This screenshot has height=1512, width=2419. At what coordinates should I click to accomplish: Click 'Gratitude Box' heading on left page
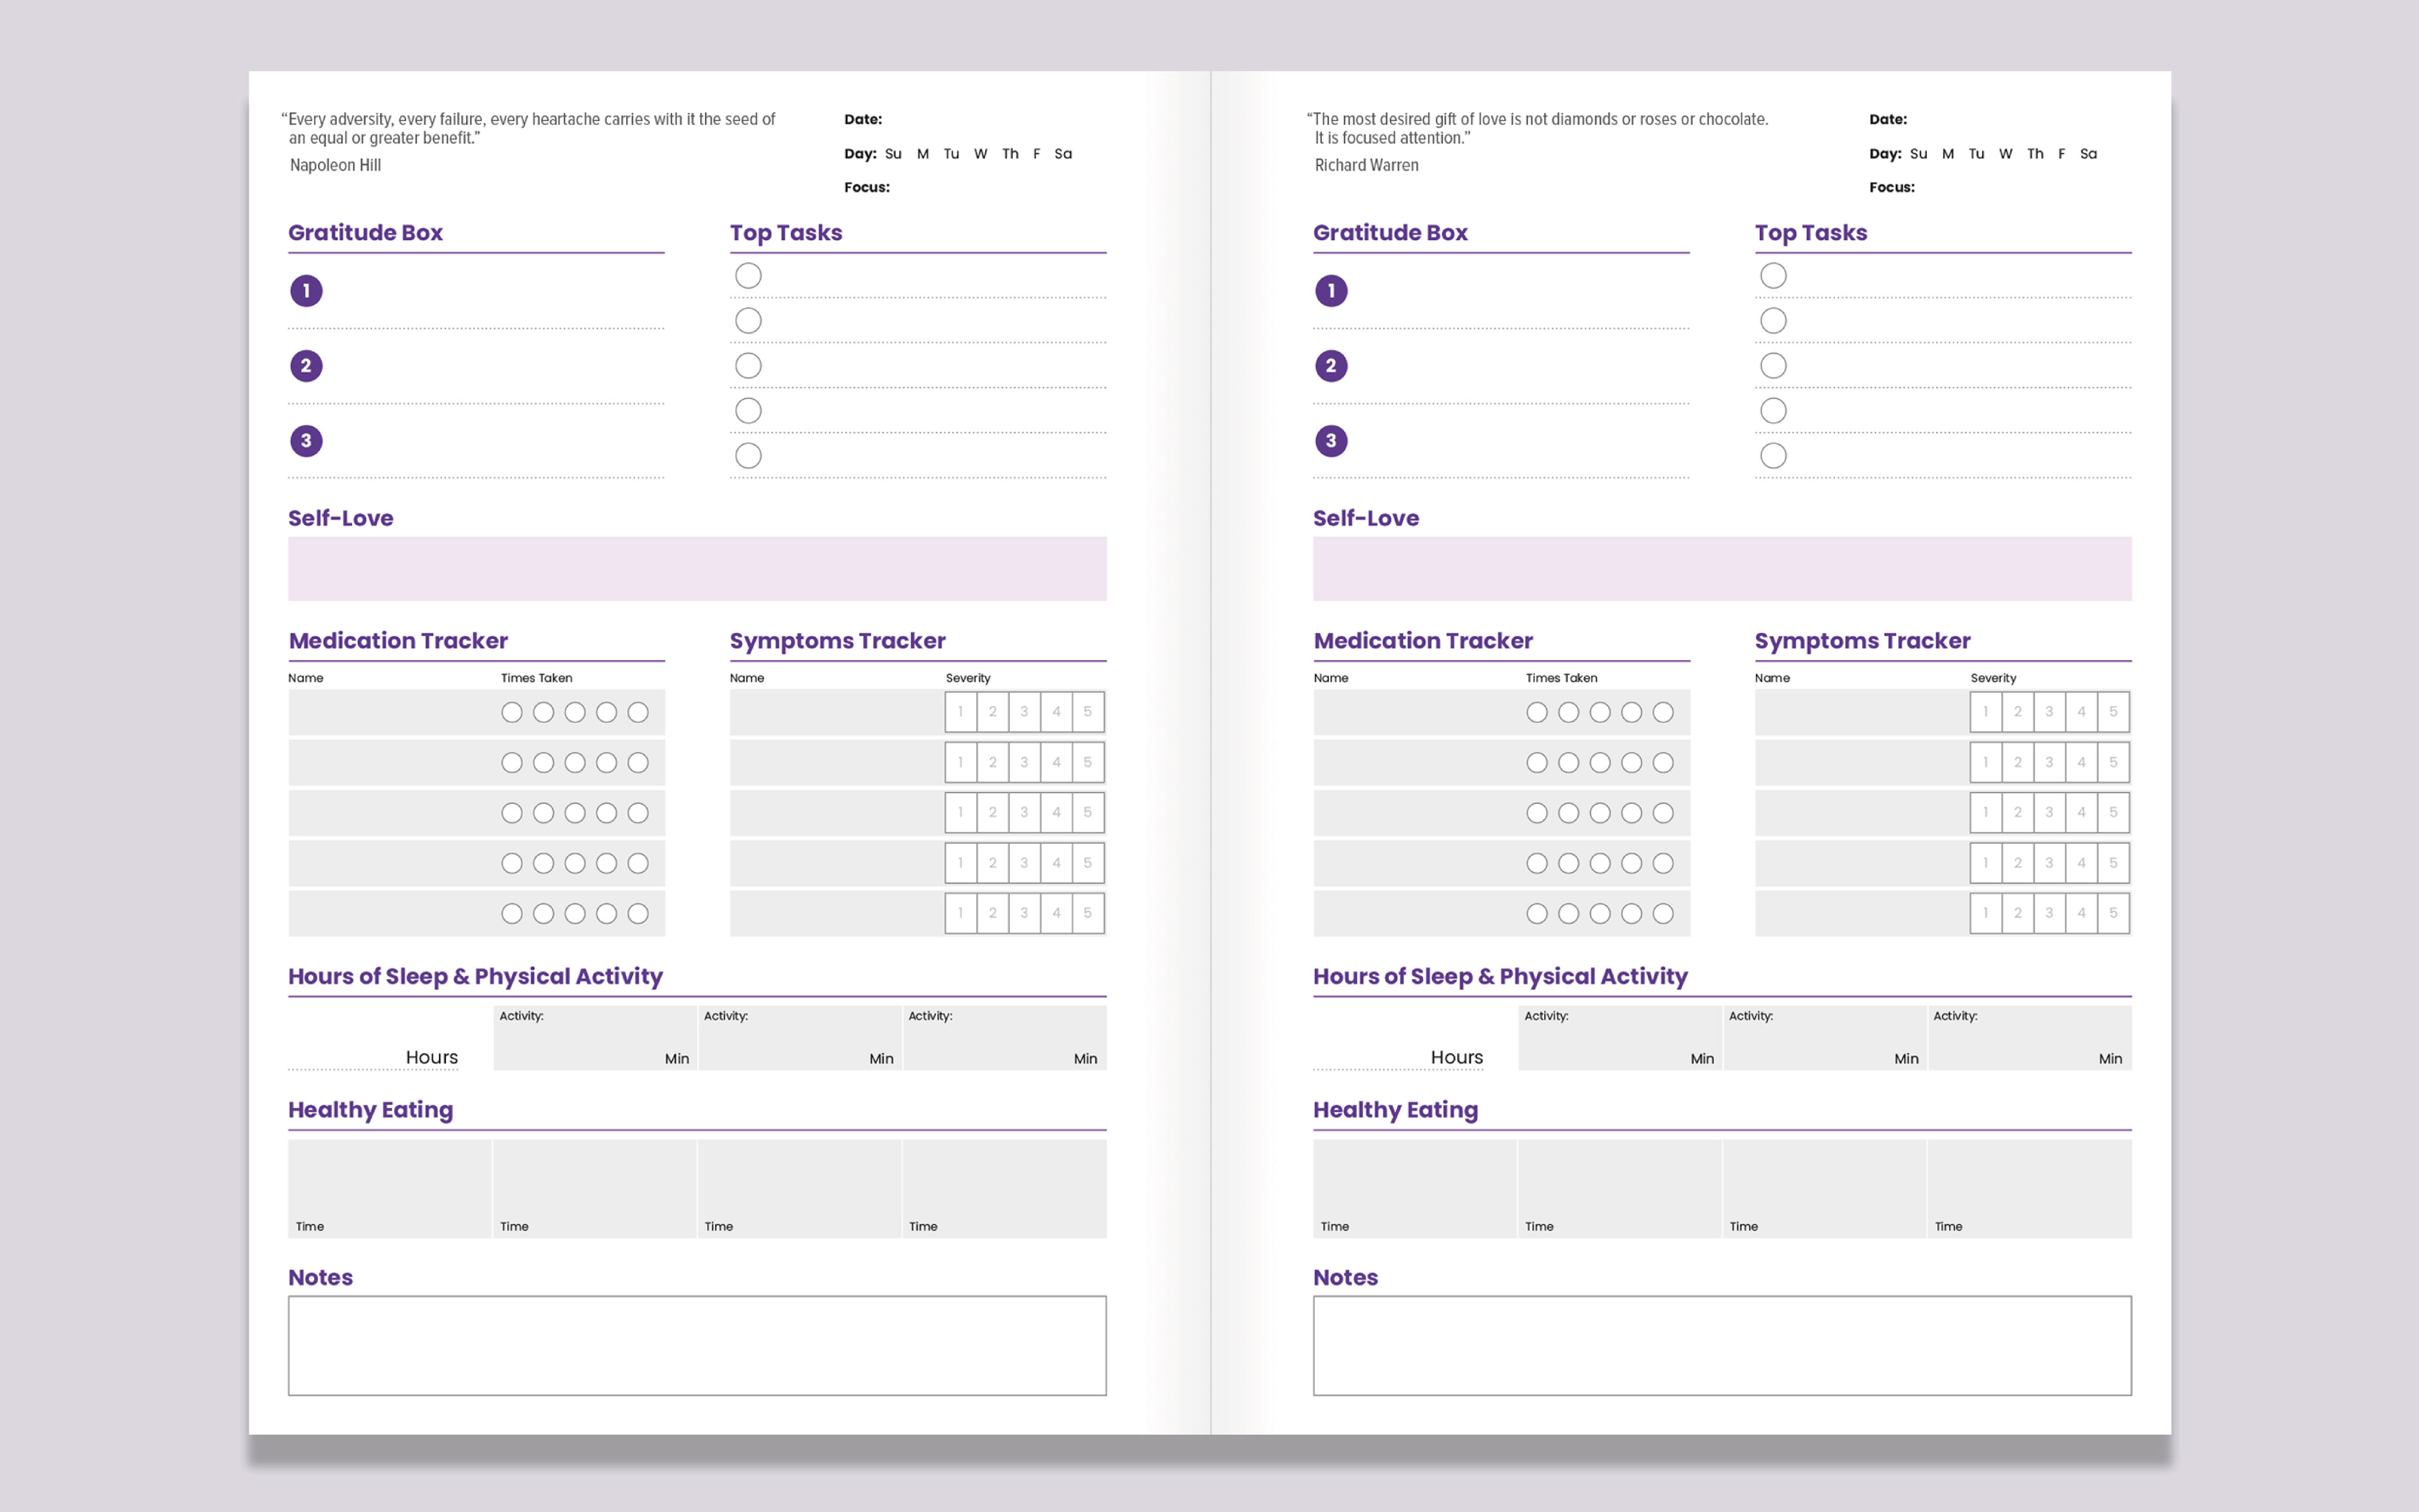[x=365, y=233]
